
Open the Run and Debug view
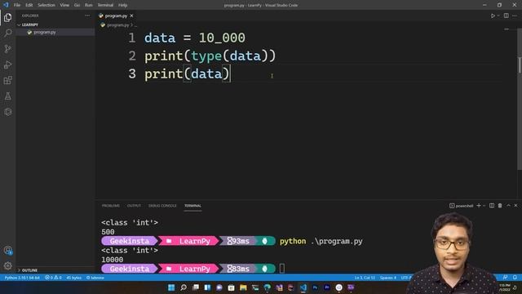click(7, 65)
